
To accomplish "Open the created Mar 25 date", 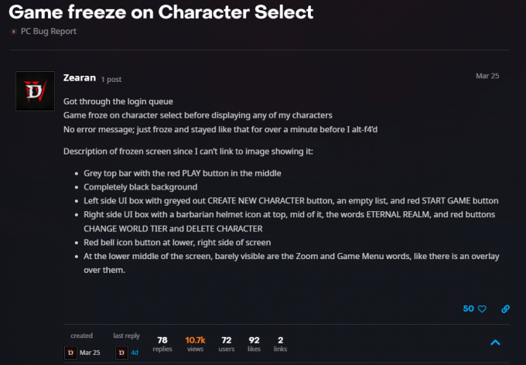I will 90,353.
